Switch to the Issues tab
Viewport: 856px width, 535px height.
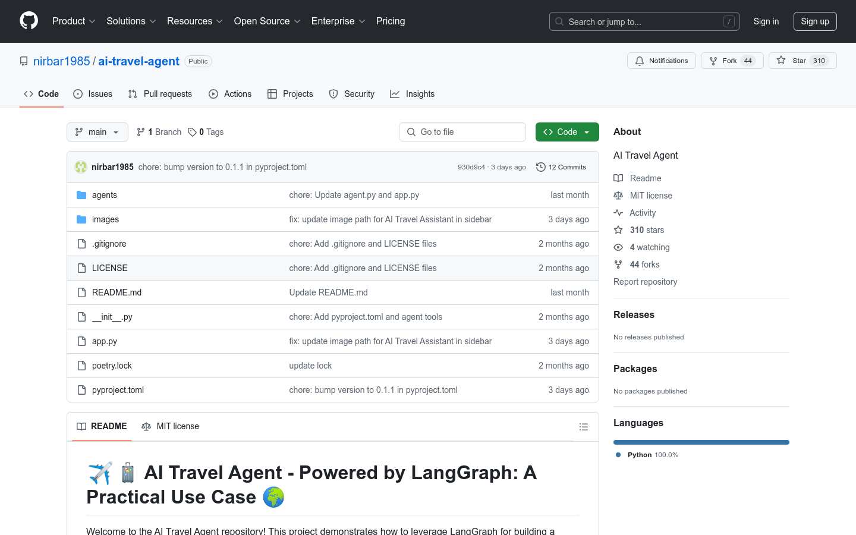93,94
